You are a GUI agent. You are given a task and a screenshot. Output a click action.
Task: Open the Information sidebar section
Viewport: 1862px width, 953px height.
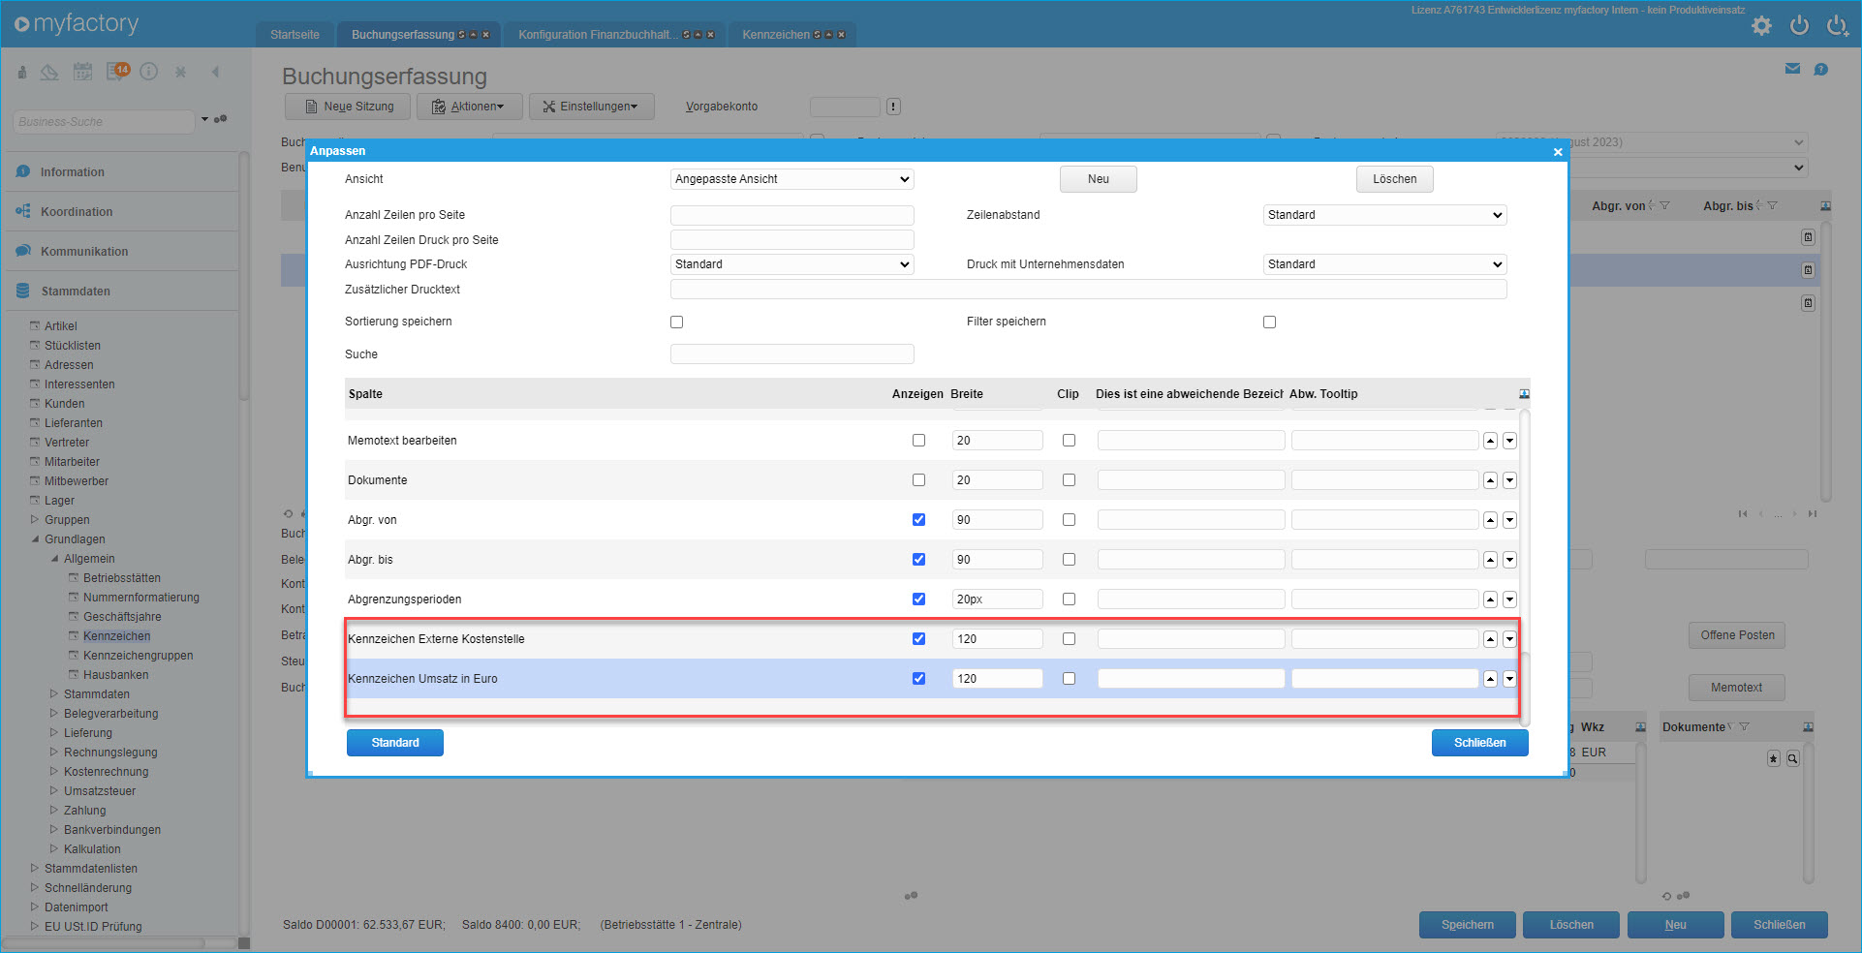(x=121, y=172)
